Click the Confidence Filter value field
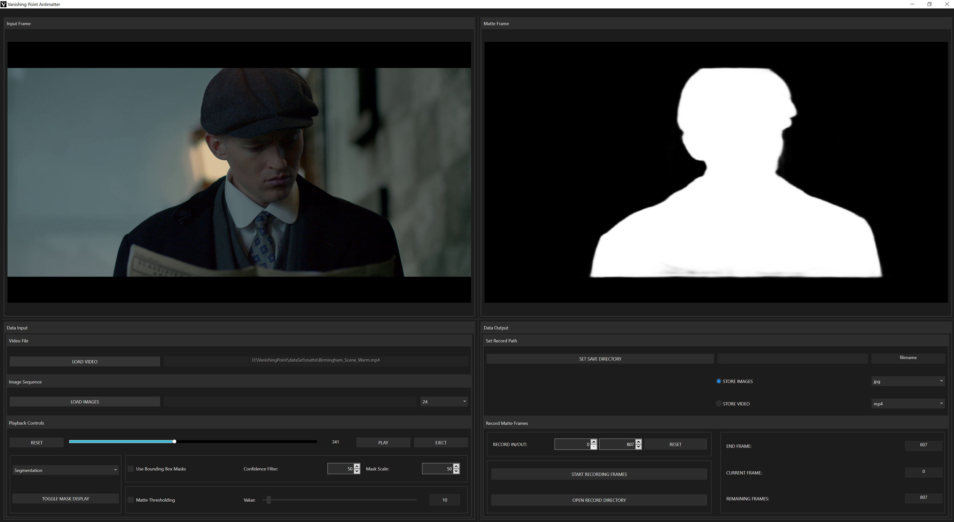Viewport: 954px width, 522px height. [340, 469]
